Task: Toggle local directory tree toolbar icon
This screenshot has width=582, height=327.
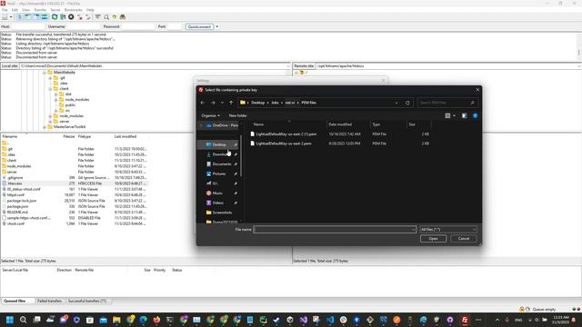Action: (x=28, y=17)
